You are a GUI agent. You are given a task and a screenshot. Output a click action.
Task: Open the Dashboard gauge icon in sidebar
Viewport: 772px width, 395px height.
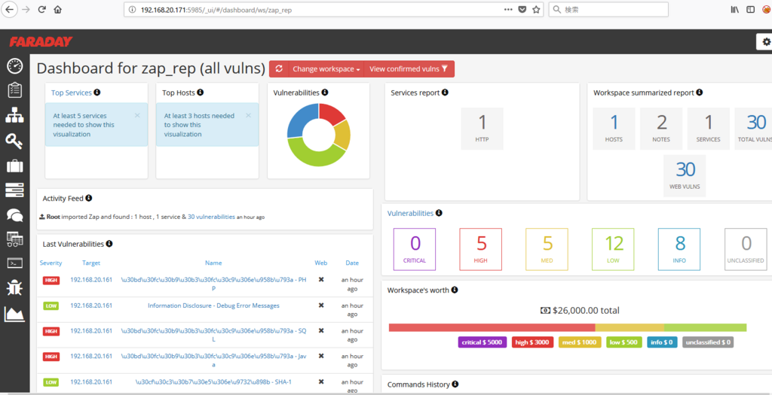(x=15, y=66)
